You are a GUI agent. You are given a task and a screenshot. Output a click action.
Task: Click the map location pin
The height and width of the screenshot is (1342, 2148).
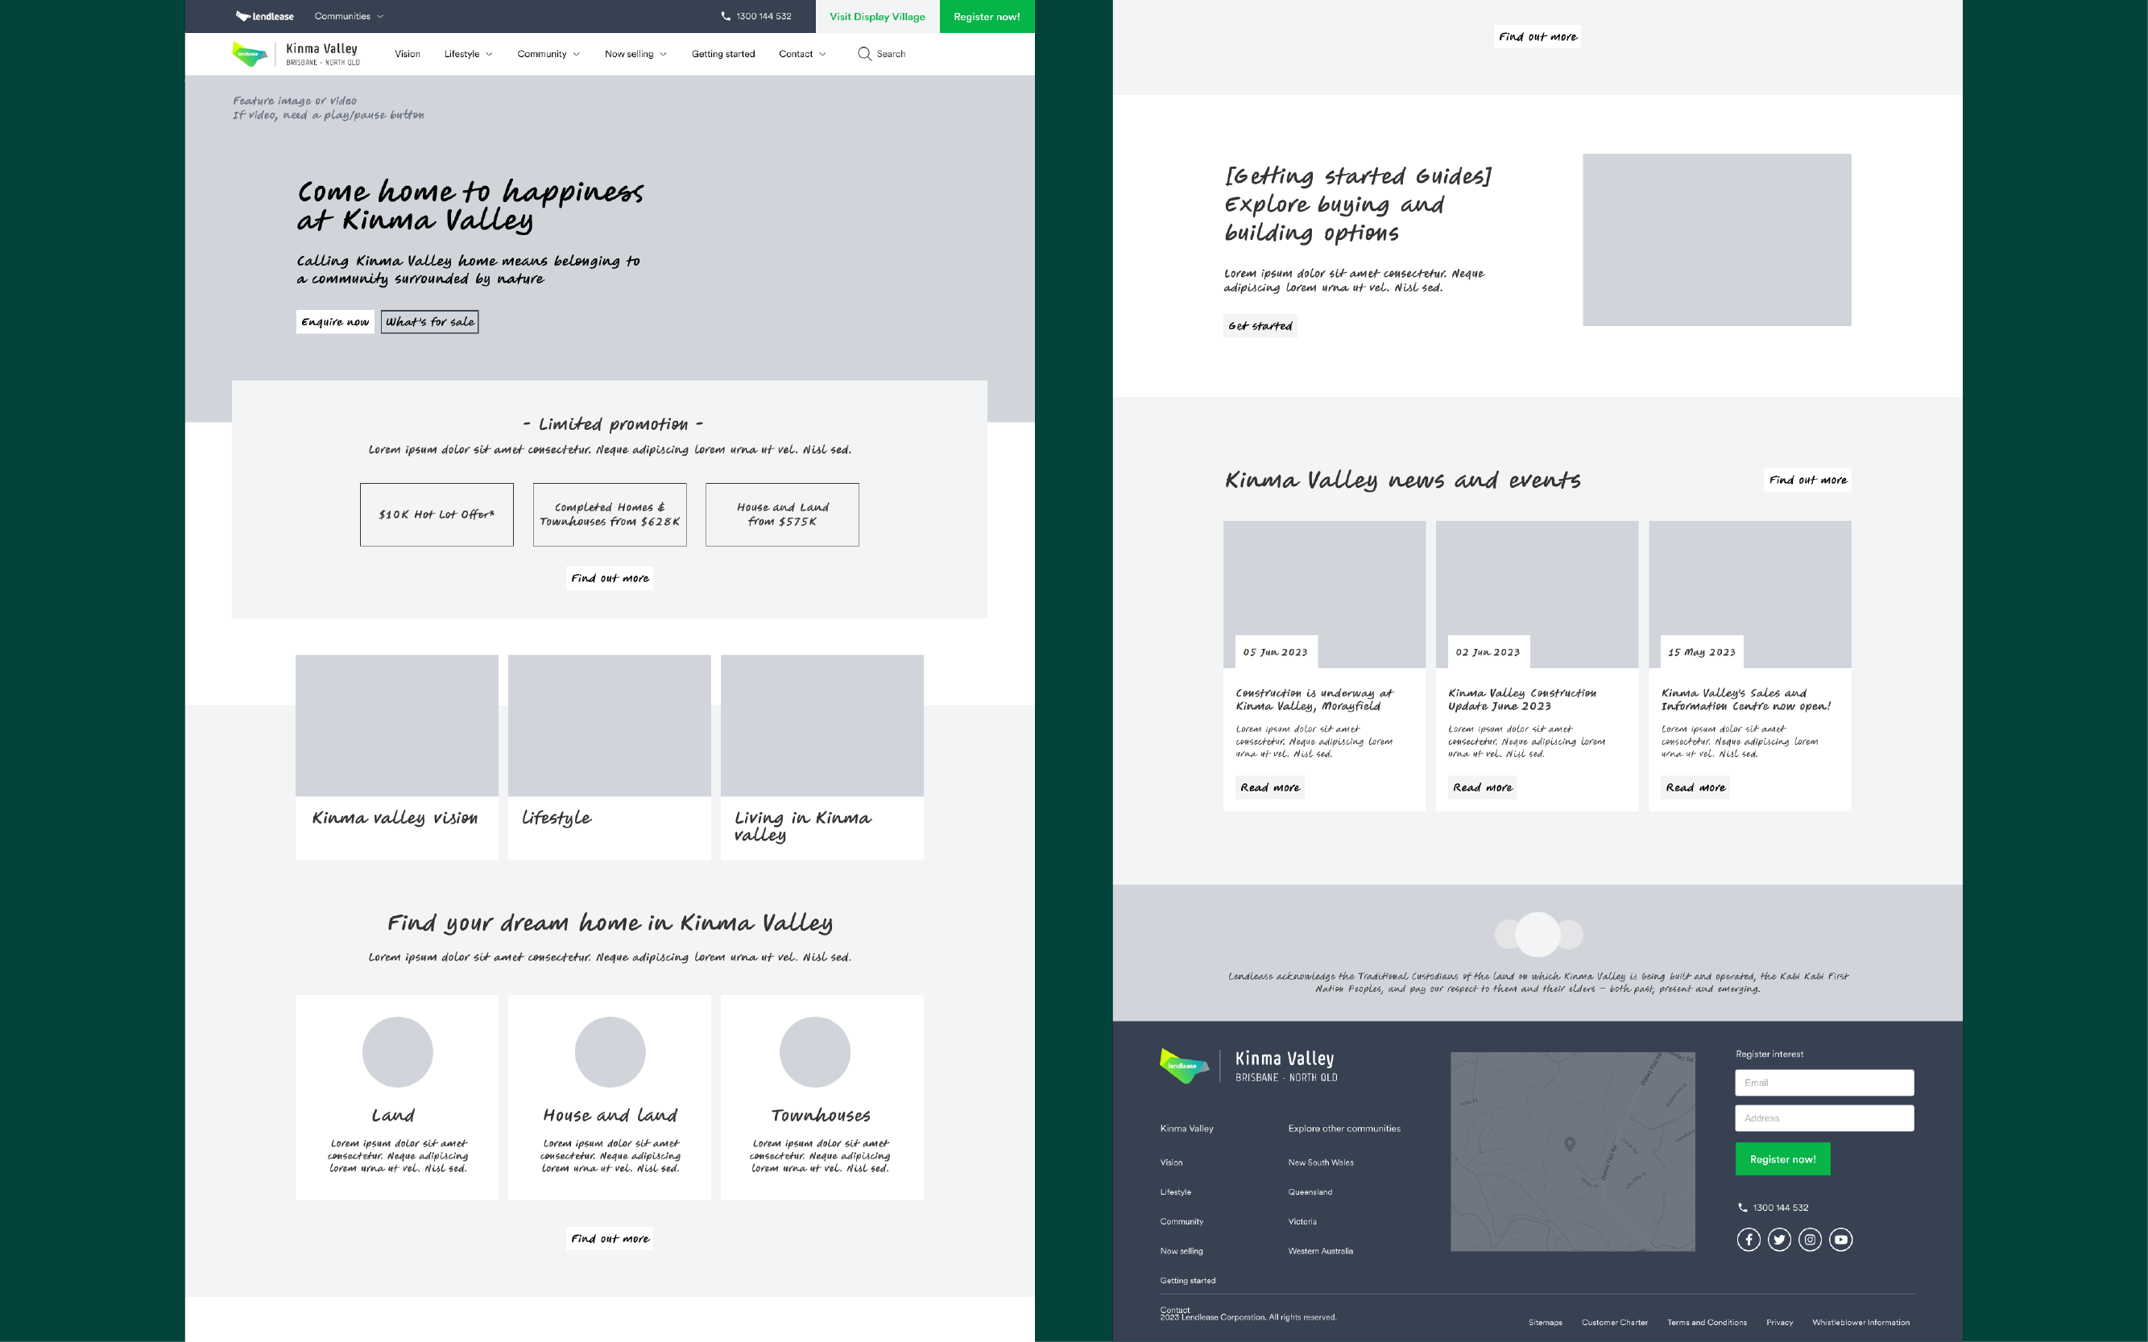tap(1569, 1144)
